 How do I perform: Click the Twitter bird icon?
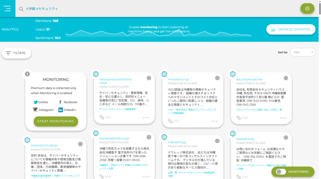pyautogui.click(x=35, y=102)
